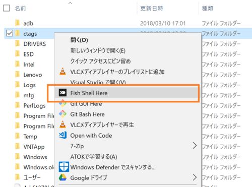Uncheck the ctags folder checkbox
This screenshot has height=187, width=252.
[10, 33]
